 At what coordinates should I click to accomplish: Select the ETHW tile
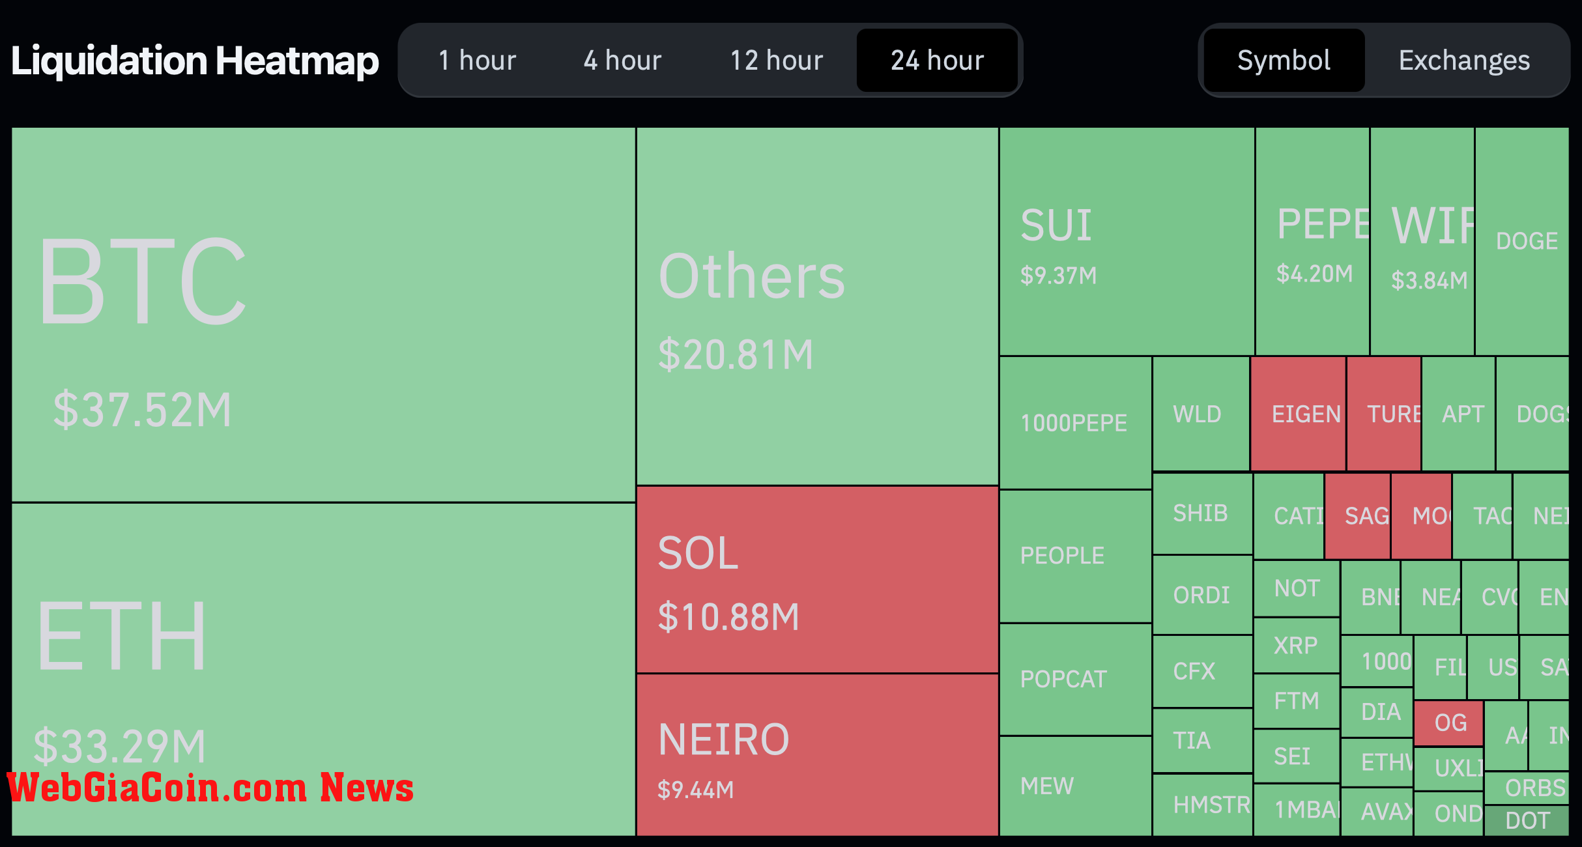click(x=1377, y=762)
